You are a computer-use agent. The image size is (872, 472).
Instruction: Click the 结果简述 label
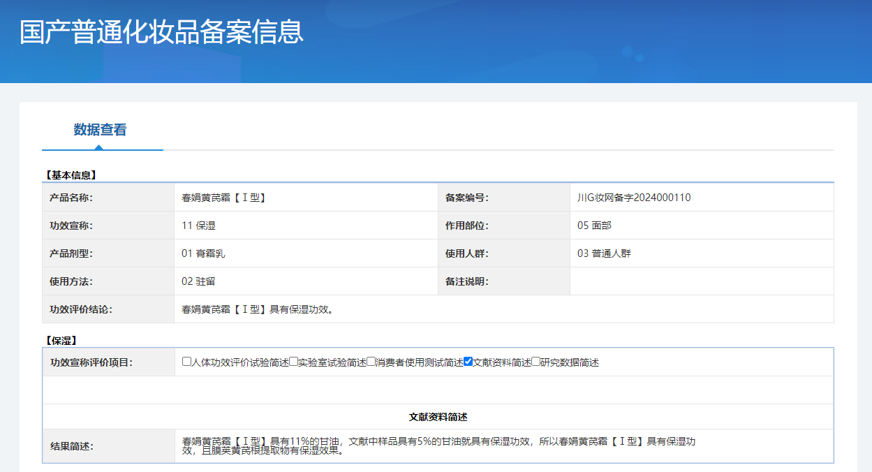71,446
